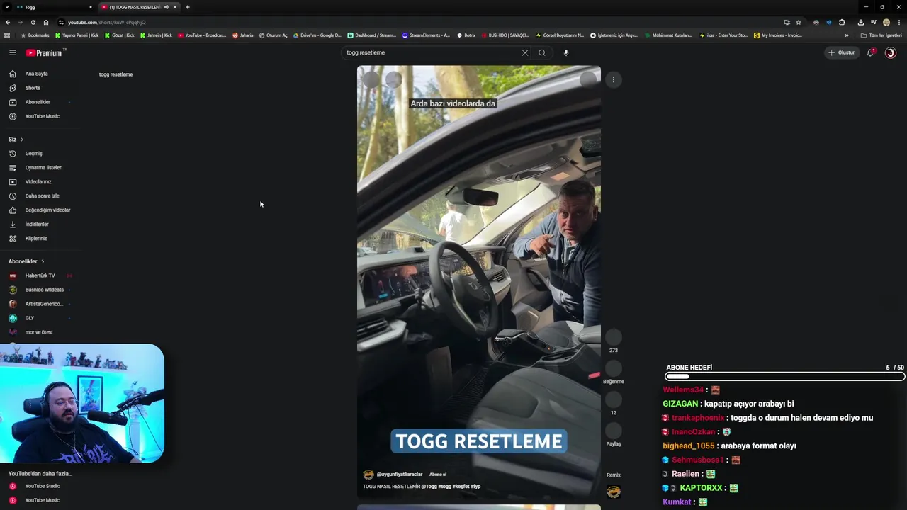
Task: Open ArtistaGenerico channel
Action: (44, 304)
